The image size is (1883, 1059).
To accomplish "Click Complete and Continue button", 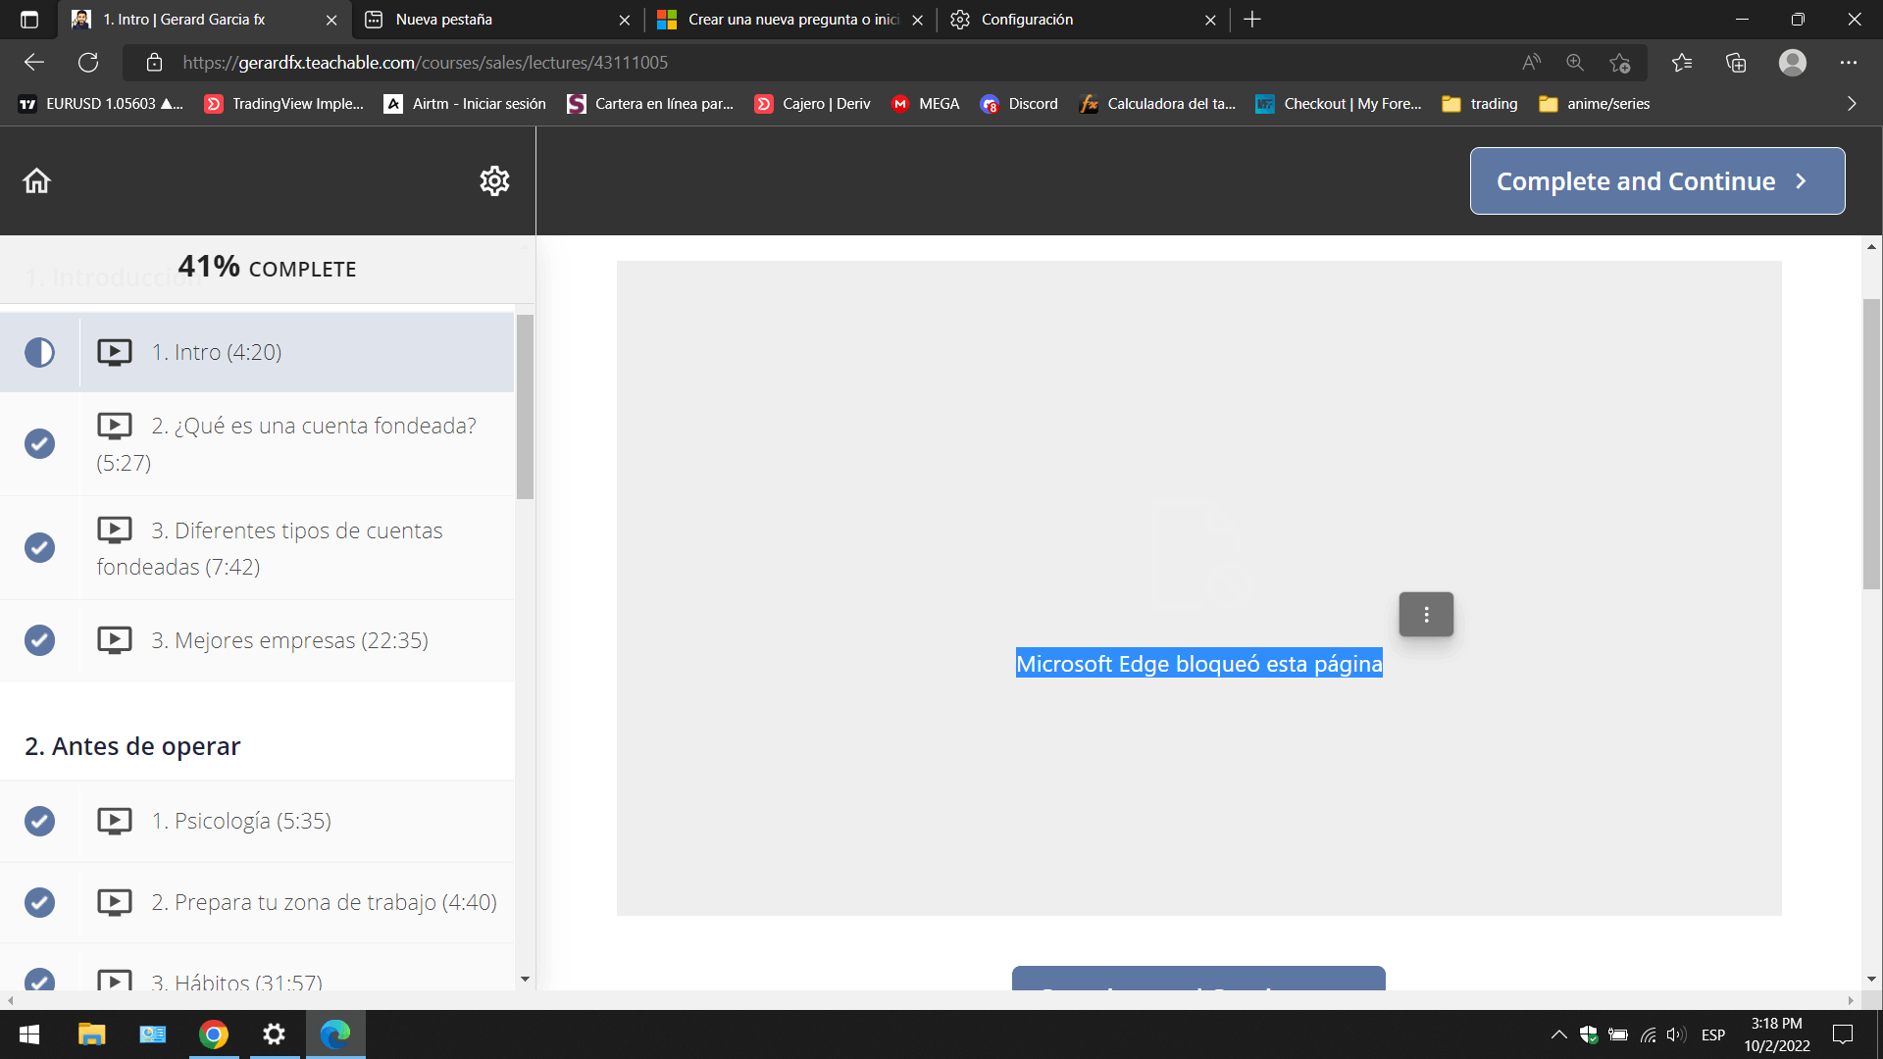I will coord(1657,181).
